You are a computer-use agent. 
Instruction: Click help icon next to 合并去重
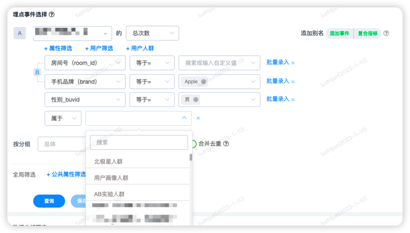click(x=226, y=144)
